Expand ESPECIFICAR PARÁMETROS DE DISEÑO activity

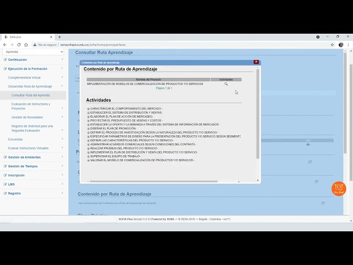tap(88, 136)
